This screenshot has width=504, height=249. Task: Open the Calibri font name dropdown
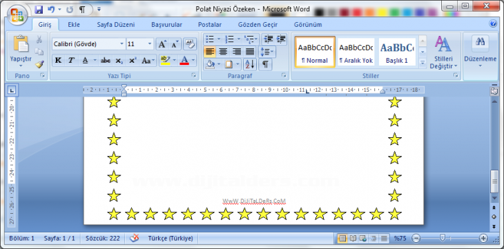122,44
